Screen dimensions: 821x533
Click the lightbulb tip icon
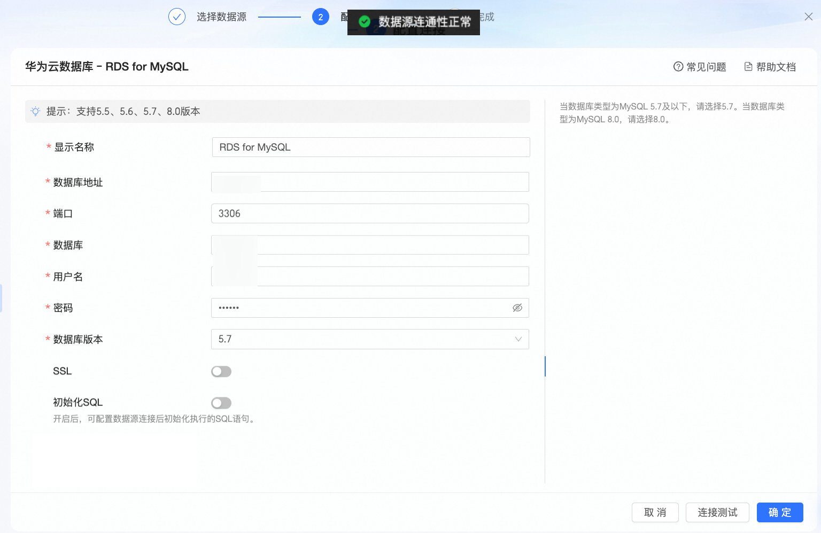tap(35, 112)
